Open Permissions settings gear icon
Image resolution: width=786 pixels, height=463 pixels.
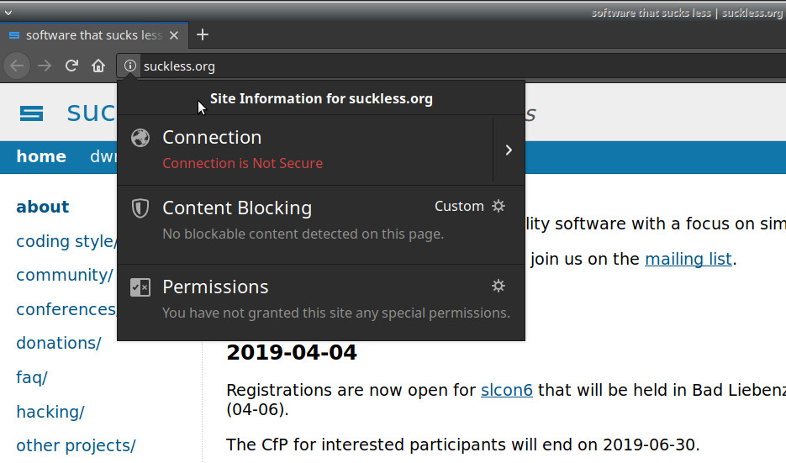click(499, 286)
